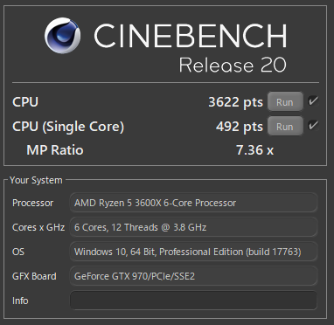Click the Cores x GHz value field
The image size is (334, 325).
[193, 227]
